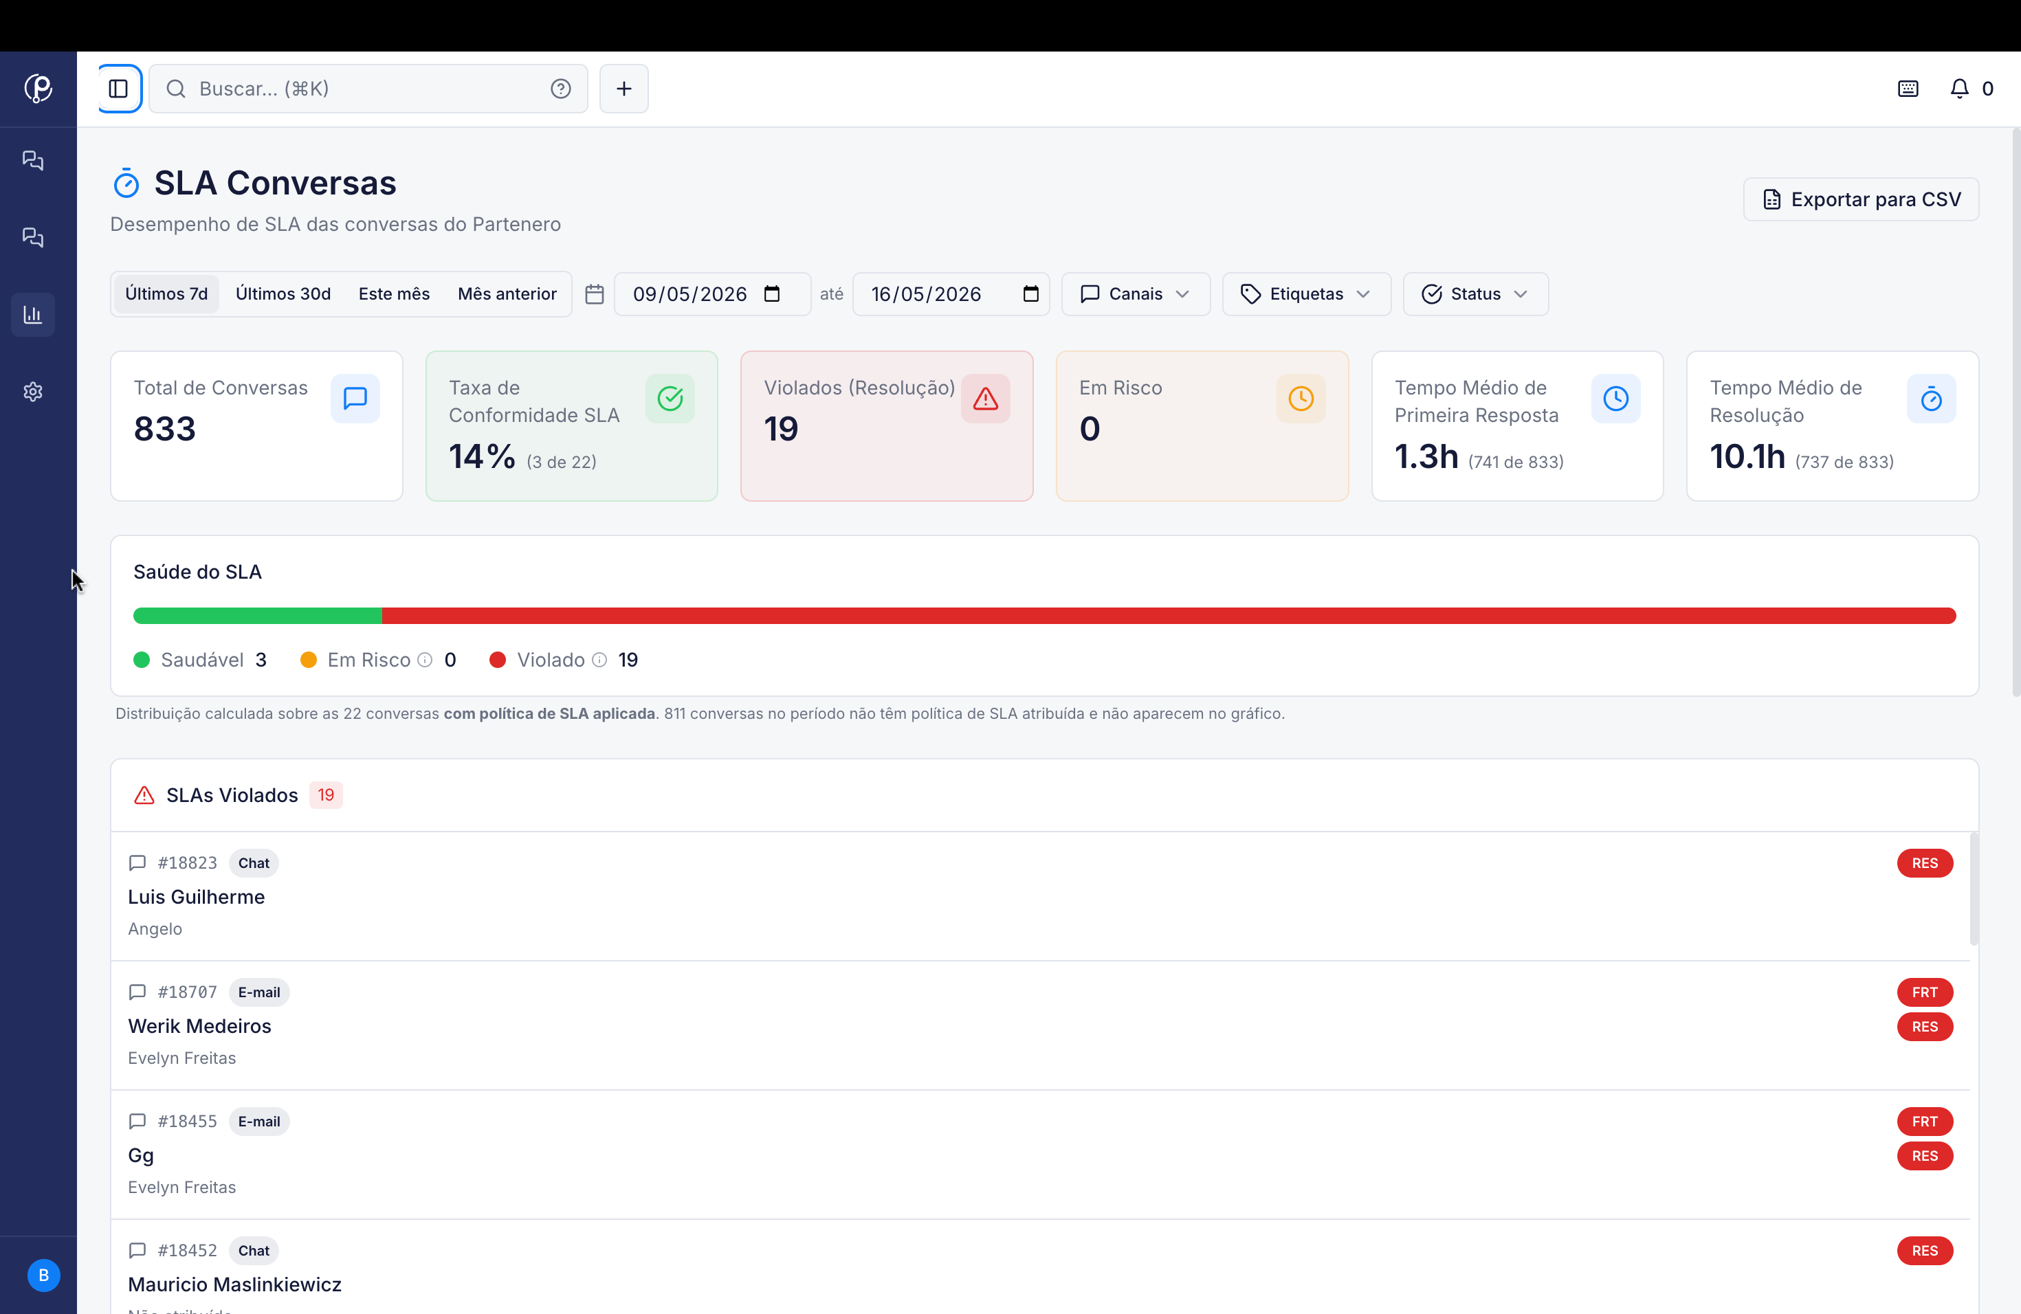Select the Últimos 30d range tab
The image size is (2021, 1314).
(283, 293)
